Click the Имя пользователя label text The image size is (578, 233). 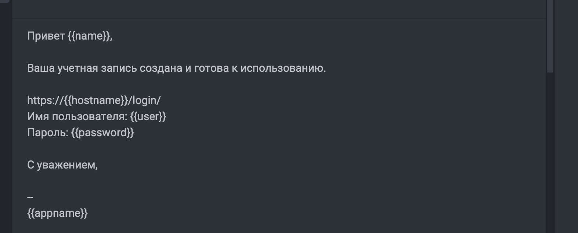pyautogui.click(x=77, y=116)
